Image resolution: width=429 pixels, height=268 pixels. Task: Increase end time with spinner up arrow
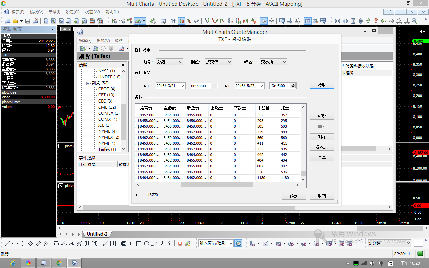click(x=294, y=84)
